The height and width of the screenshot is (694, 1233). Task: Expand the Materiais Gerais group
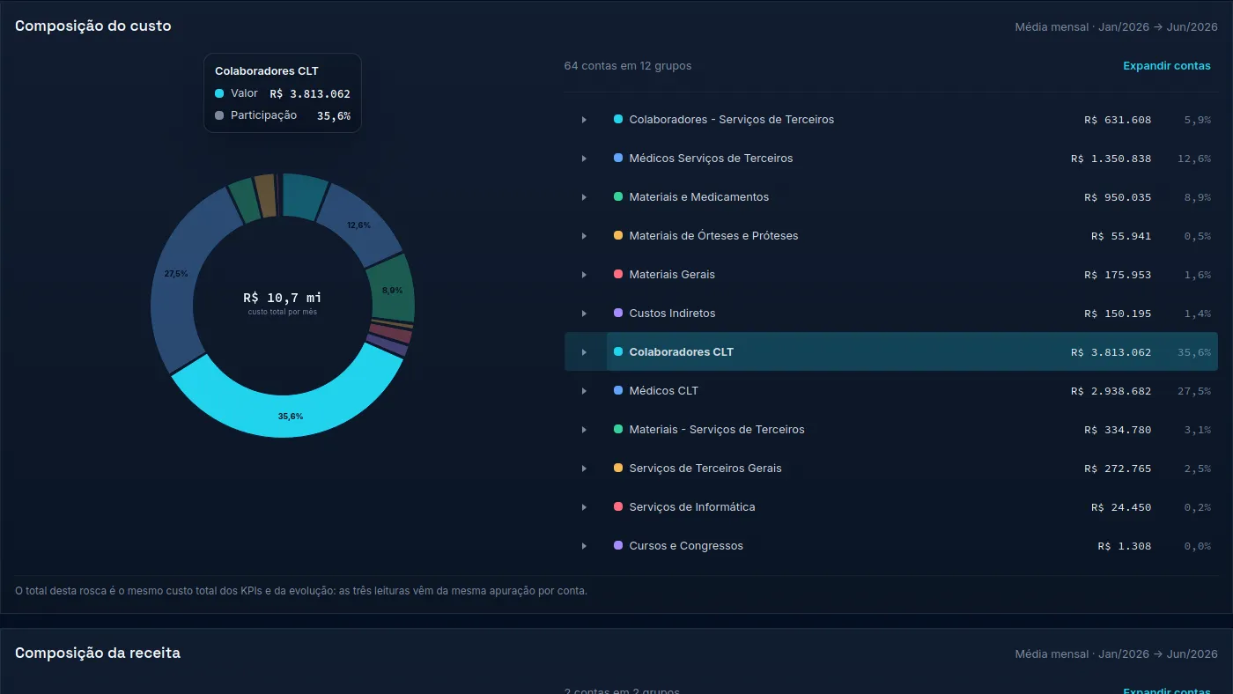coord(584,275)
